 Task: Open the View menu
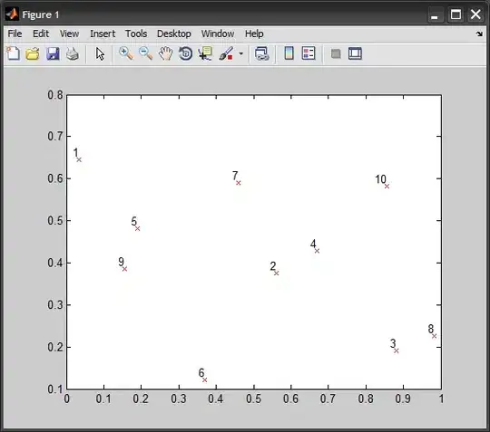[x=69, y=34]
